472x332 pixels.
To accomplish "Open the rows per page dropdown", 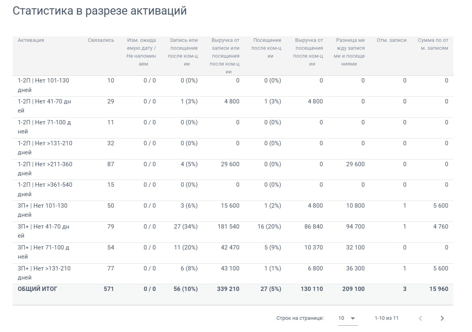I will [348, 318].
